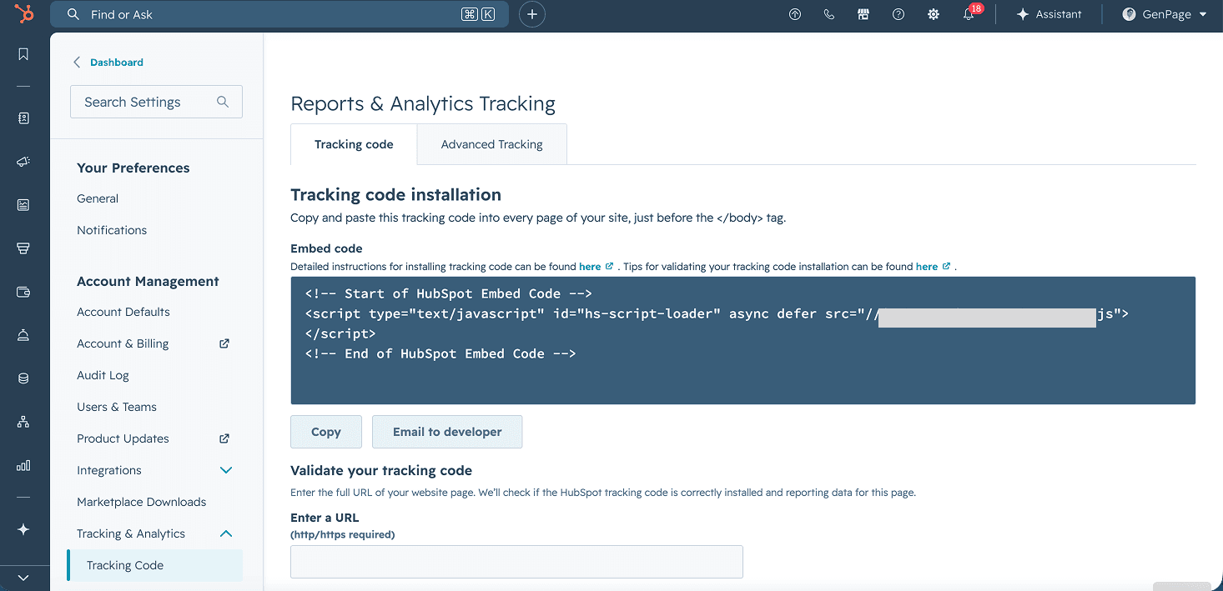Click external link icon beside Product Updates
Screen dimensions: 1223x591
click(224, 438)
